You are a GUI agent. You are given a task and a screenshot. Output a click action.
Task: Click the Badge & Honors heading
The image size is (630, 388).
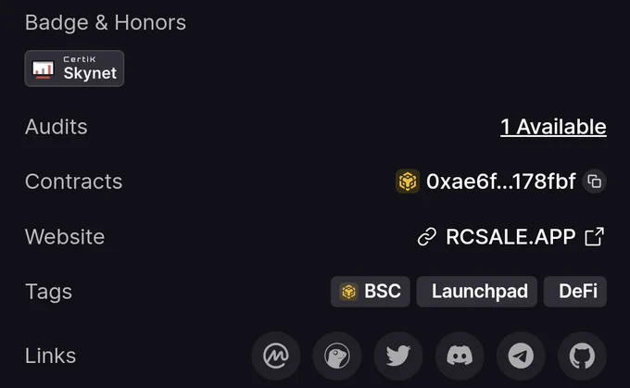(x=106, y=22)
